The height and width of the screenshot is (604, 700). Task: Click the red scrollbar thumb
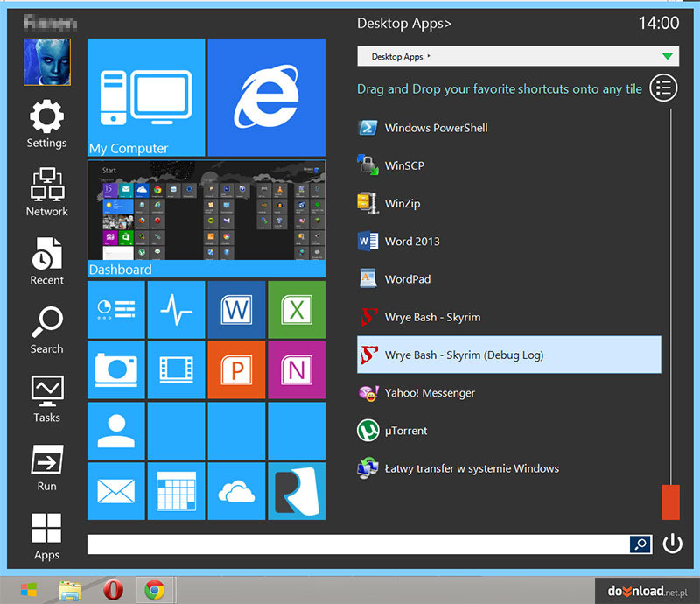click(x=670, y=502)
